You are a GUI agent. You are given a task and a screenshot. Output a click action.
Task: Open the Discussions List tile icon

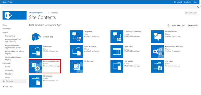pos(158,37)
